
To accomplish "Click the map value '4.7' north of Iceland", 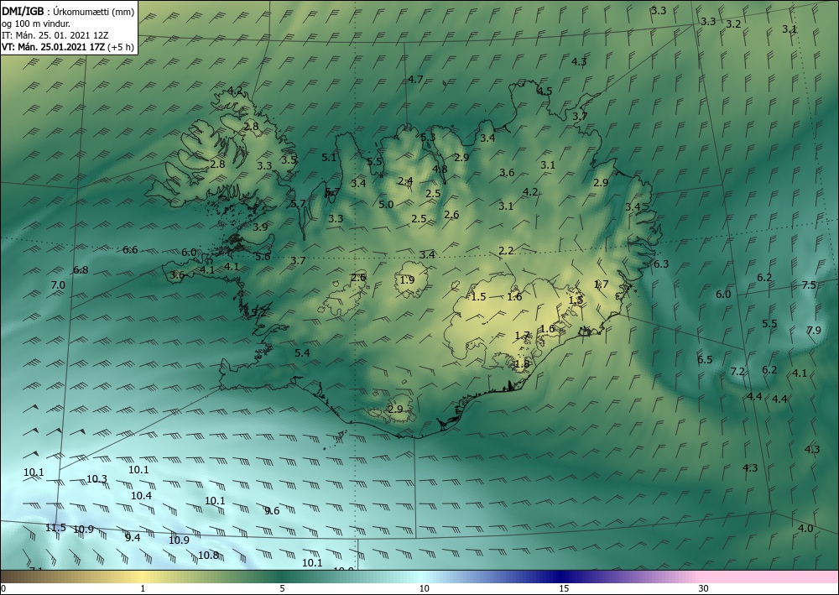I will pyautogui.click(x=415, y=79).
